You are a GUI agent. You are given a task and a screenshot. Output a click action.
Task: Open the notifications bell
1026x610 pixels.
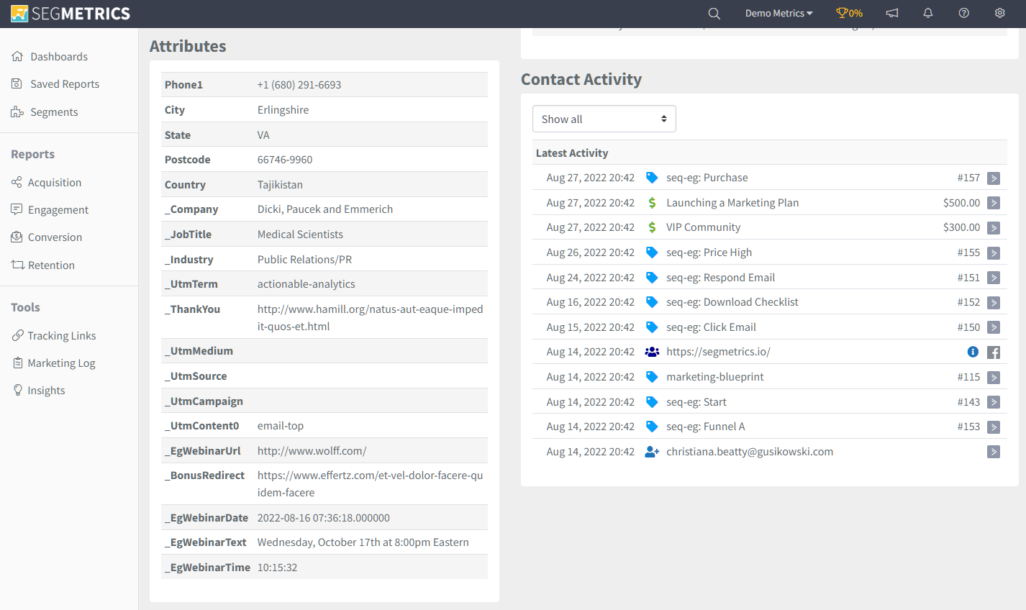[x=928, y=13]
